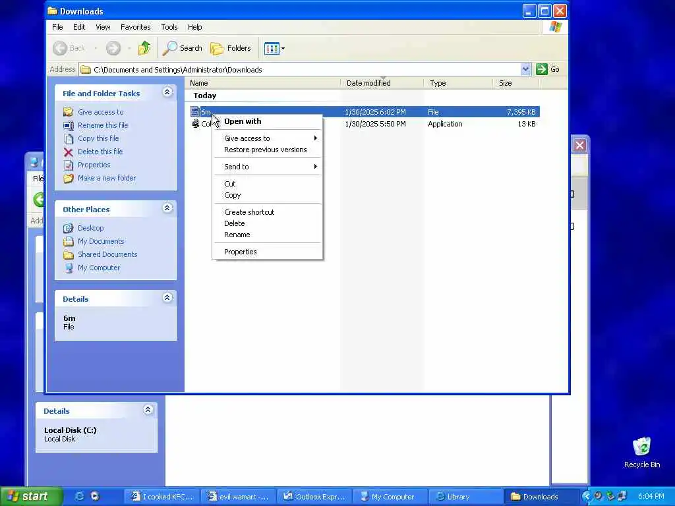
Task: Open the Edit menu
Action: click(79, 27)
